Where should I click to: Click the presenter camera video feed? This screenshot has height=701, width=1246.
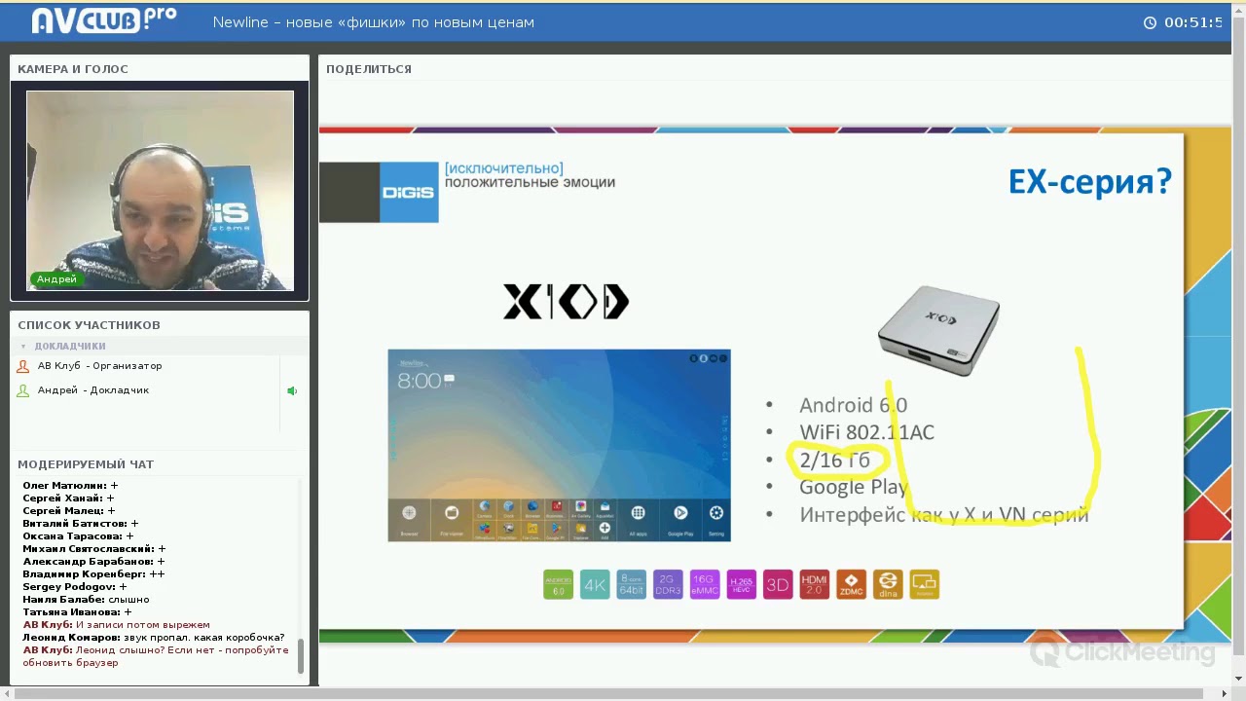pos(160,191)
